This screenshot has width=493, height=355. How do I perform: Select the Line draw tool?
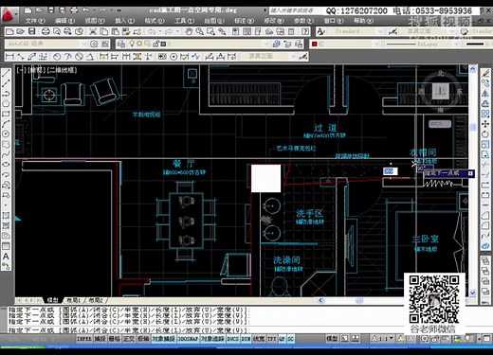(x=6, y=74)
